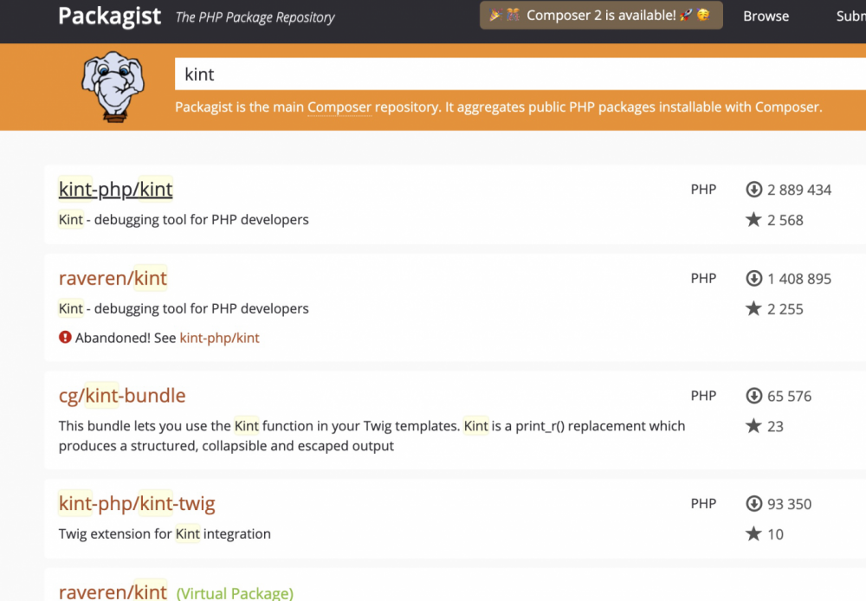Click the '93 350' download count

coord(789,504)
